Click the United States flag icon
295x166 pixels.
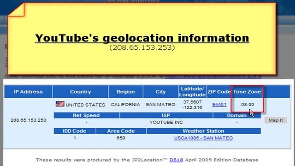click(60, 104)
